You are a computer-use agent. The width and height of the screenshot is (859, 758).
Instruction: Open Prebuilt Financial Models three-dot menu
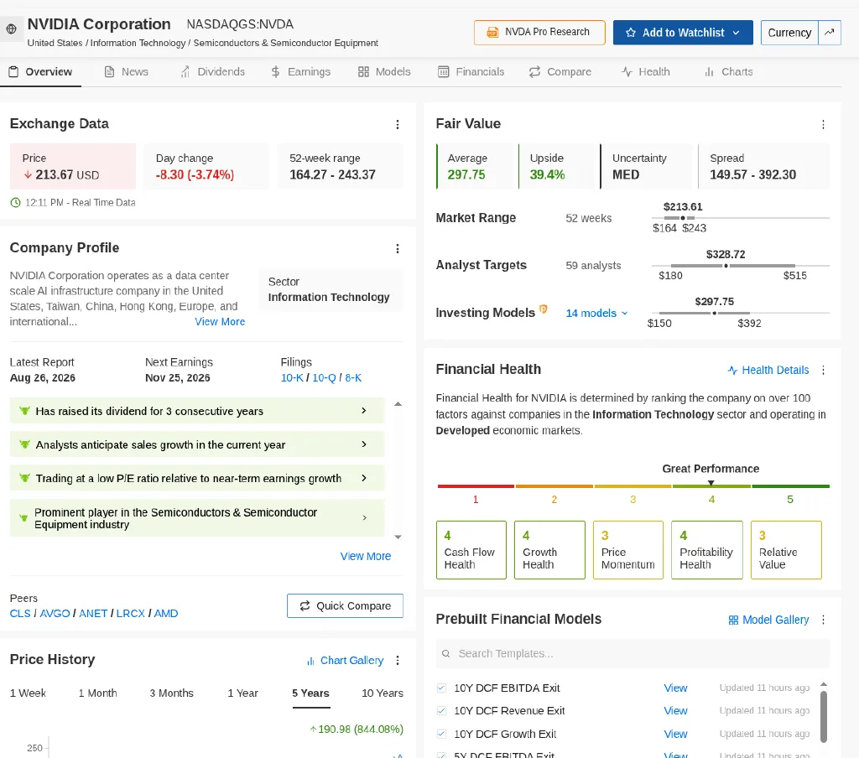(823, 620)
